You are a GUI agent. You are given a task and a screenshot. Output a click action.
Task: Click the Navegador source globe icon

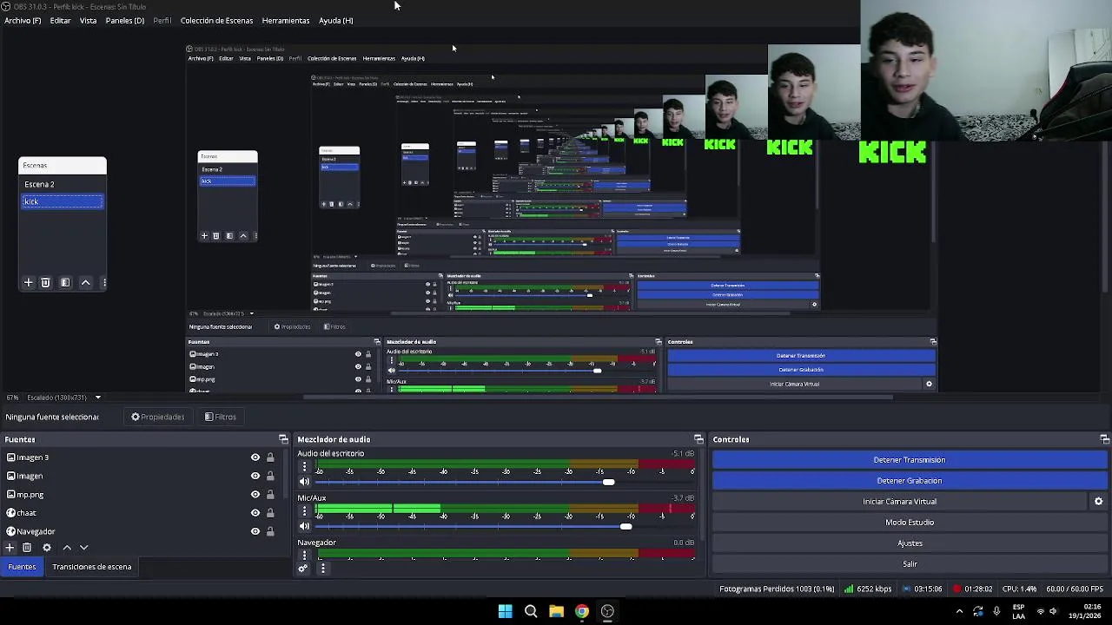10,531
